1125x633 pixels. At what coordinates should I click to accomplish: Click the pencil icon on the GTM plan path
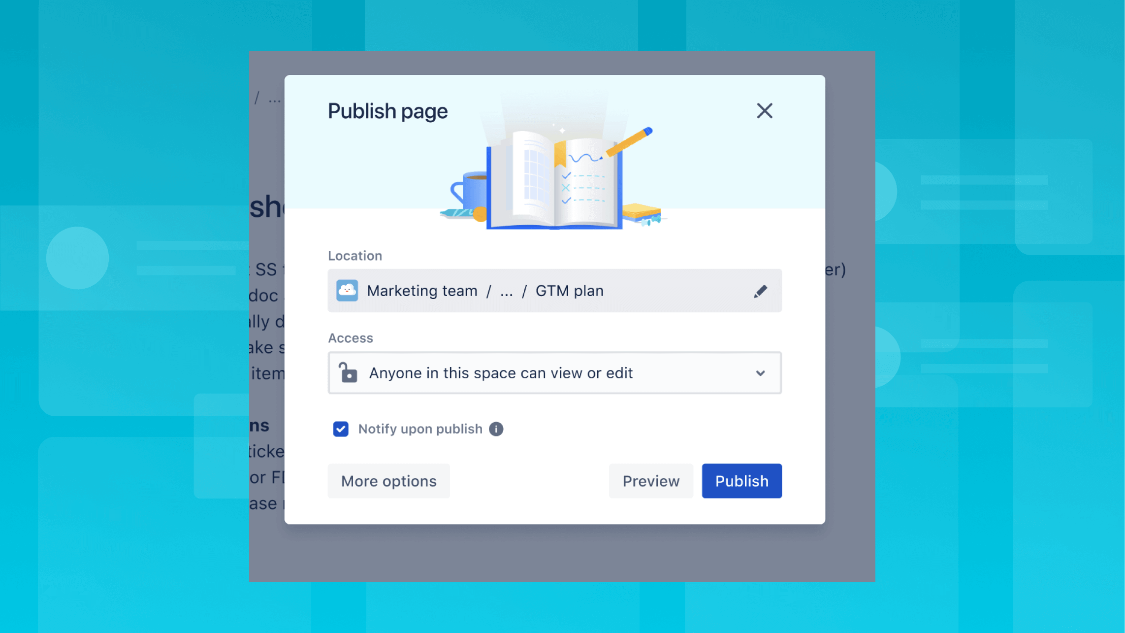(760, 291)
